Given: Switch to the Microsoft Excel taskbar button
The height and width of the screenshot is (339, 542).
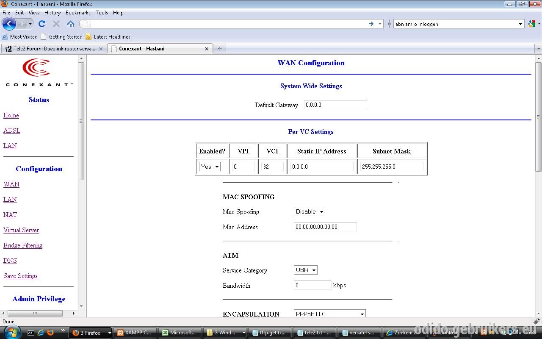Looking at the screenshot, I should [180, 333].
